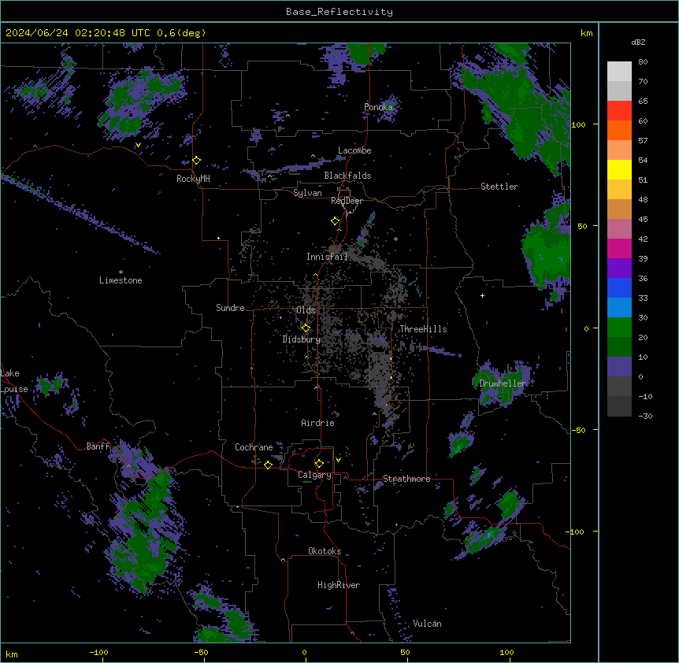Click the Airdrie label
Screen dimensions: 679x663
[318, 423]
